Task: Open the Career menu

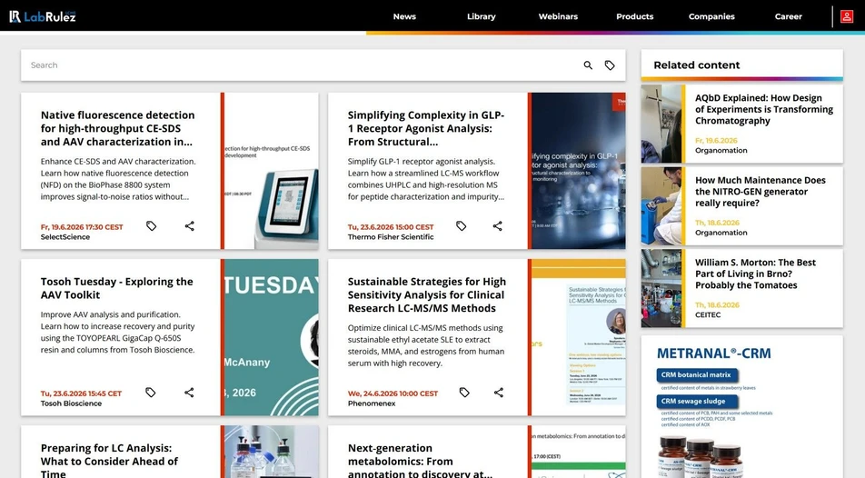Action: tap(789, 16)
